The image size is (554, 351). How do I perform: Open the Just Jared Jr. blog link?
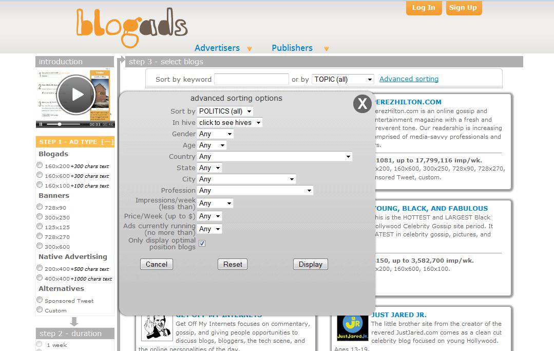click(399, 315)
